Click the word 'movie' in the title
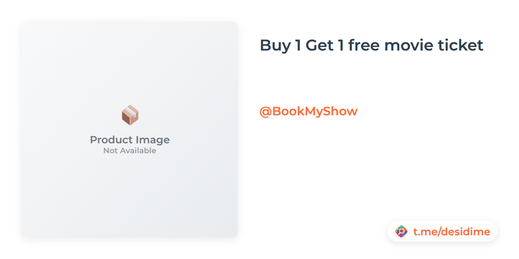This screenshot has width=519, height=259. [x=404, y=45]
